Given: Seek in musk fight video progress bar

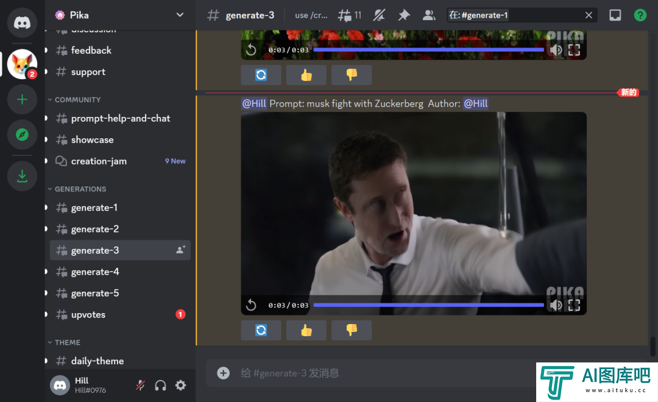Looking at the screenshot, I should coord(428,305).
